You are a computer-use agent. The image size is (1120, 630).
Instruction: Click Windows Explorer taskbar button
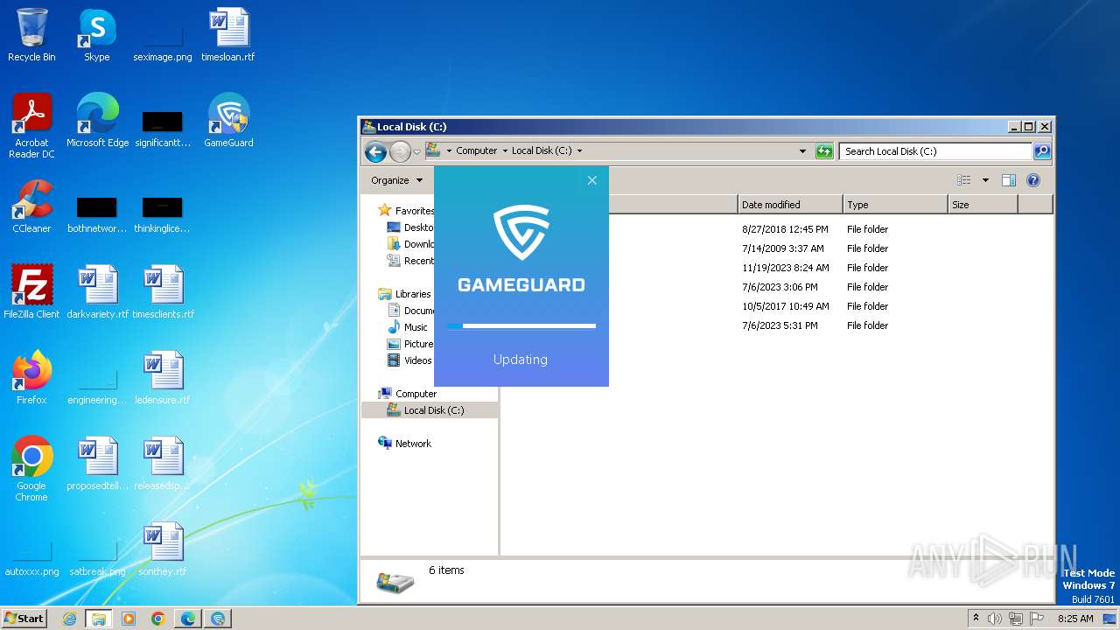pyautogui.click(x=99, y=619)
